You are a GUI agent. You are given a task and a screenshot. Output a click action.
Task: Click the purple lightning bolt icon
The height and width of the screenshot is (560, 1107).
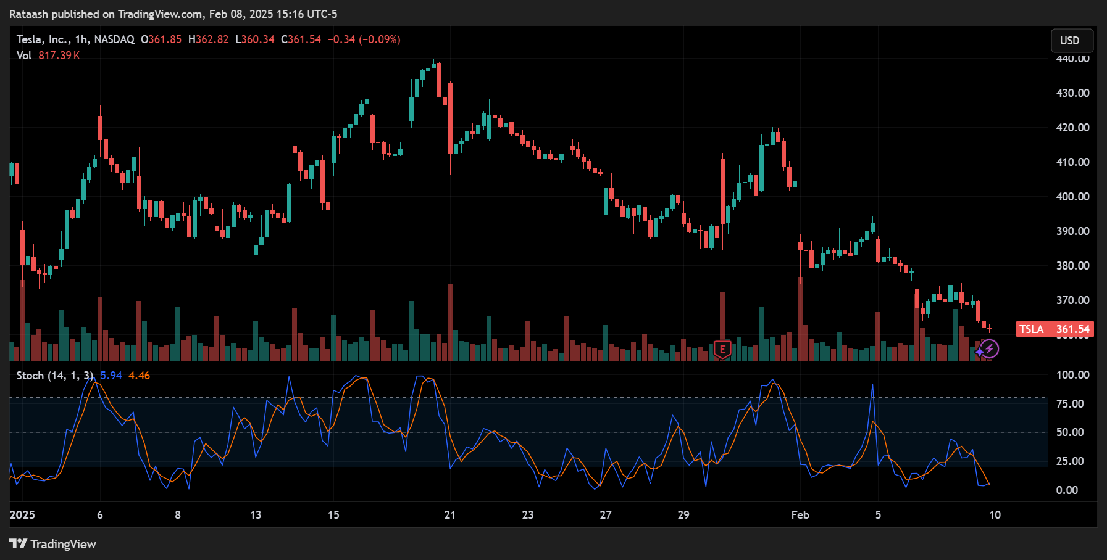pos(989,349)
